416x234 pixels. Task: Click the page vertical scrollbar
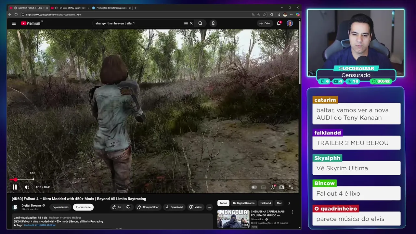300,52
